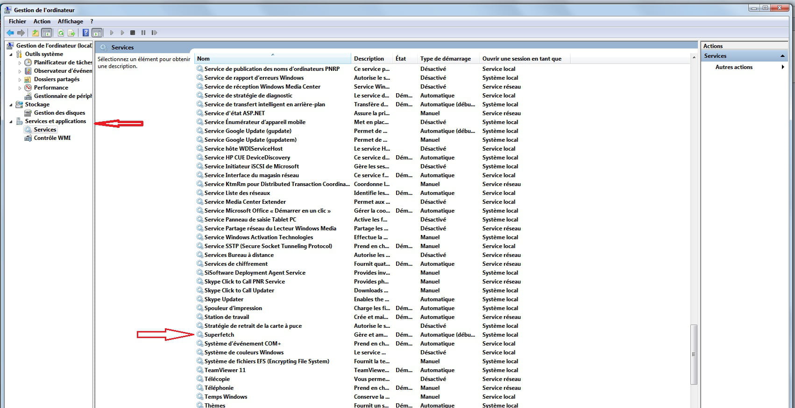Select Gestion de l'ordinateur (local) root
Image resolution: width=795 pixels, height=408 pixels.
[x=54, y=46]
